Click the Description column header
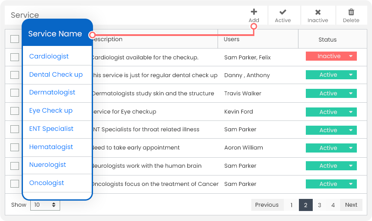The image size is (372, 221). (107, 39)
